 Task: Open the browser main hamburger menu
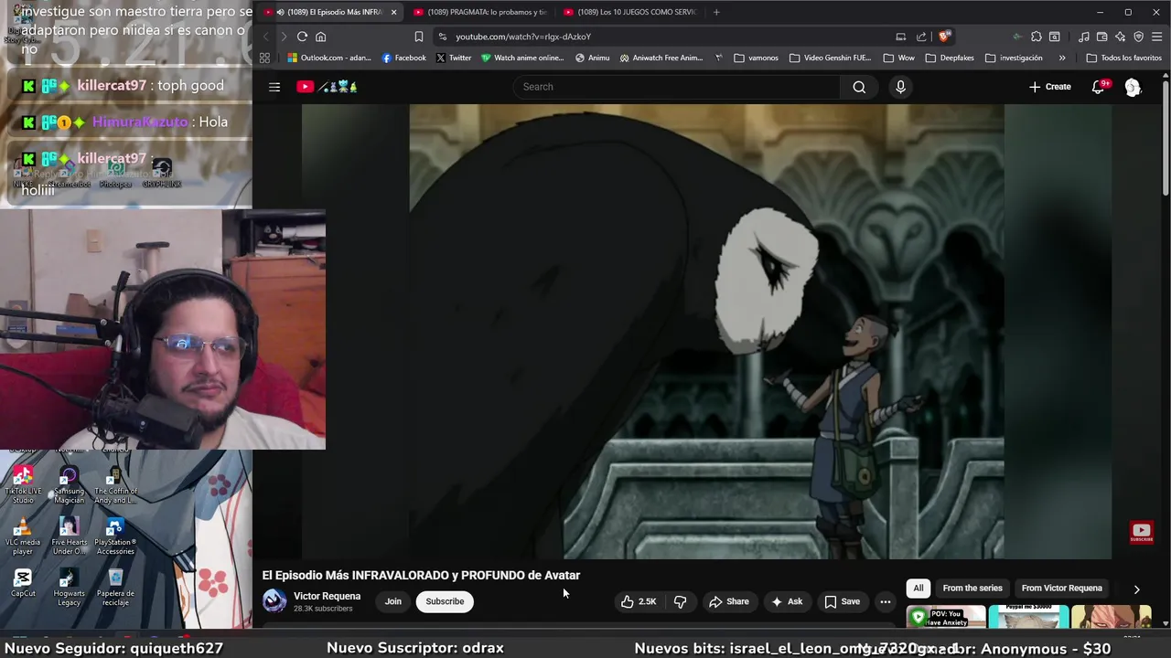[1157, 37]
